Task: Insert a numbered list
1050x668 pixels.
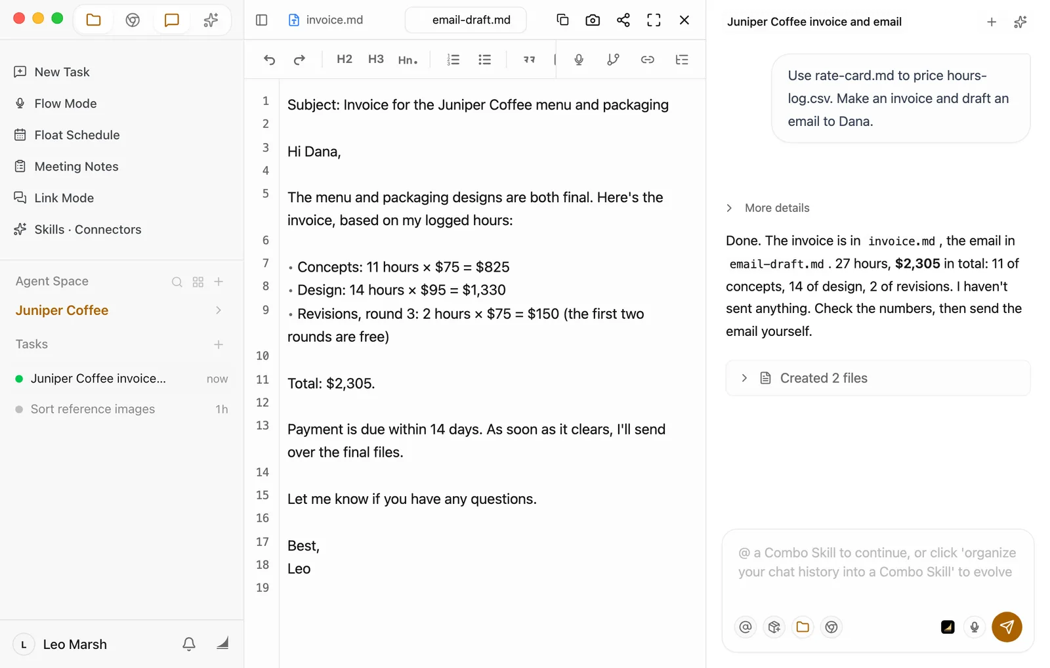Action: 453,60
